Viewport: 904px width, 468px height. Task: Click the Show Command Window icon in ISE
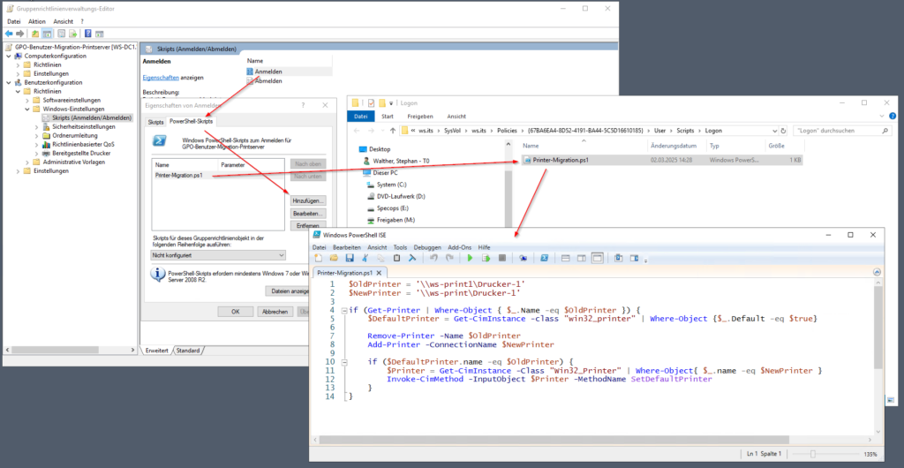[x=619, y=258]
